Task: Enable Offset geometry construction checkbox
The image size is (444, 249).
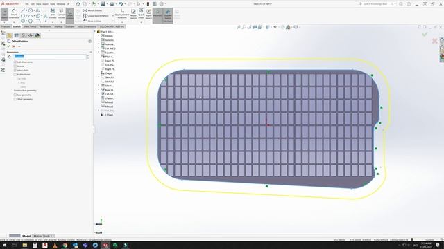Action: click(x=15, y=99)
